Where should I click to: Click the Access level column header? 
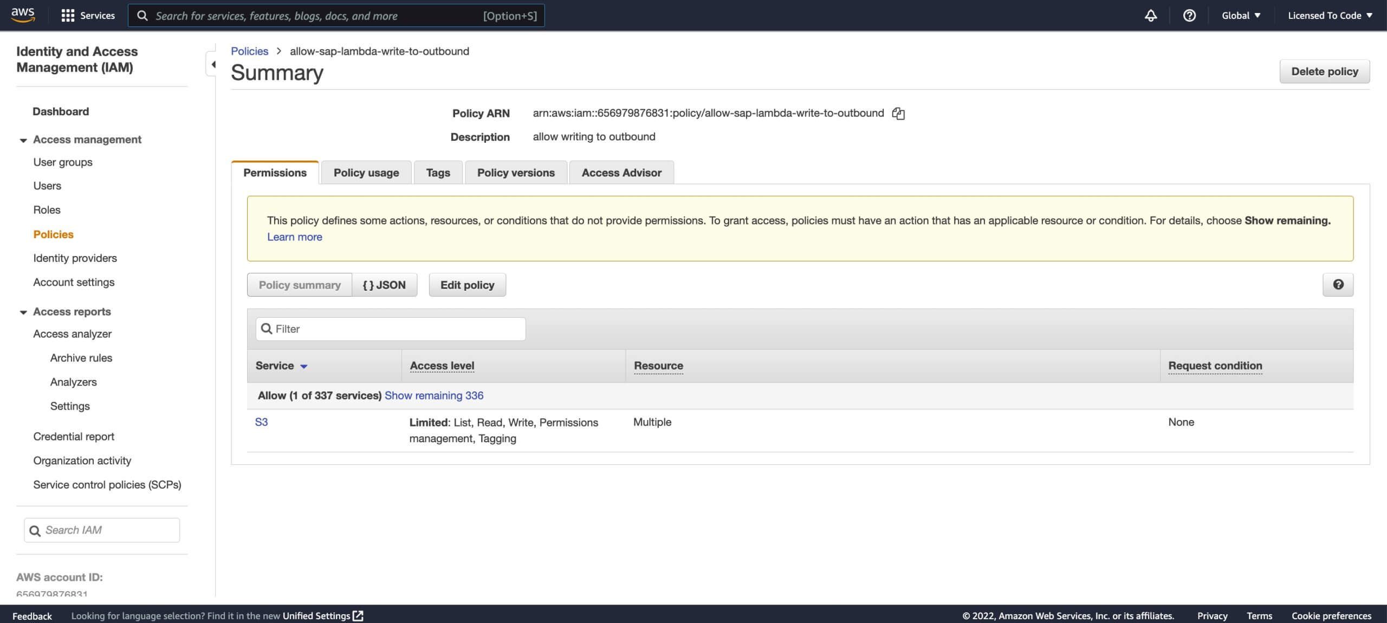442,366
